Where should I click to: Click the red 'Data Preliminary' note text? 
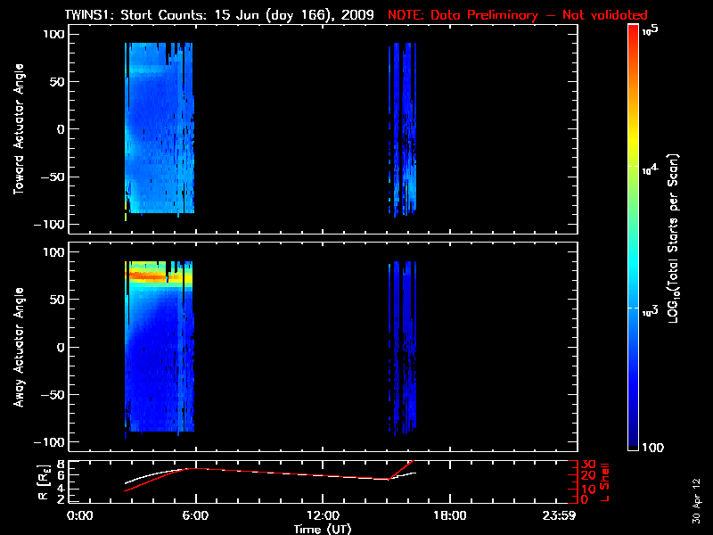click(x=517, y=15)
